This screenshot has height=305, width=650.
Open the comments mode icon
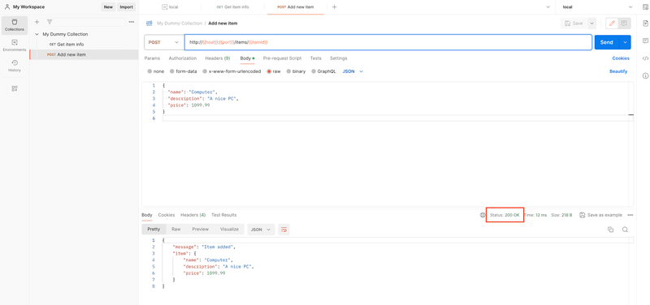pos(623,24)
